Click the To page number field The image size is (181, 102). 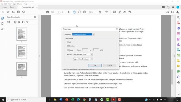(96, 50)
